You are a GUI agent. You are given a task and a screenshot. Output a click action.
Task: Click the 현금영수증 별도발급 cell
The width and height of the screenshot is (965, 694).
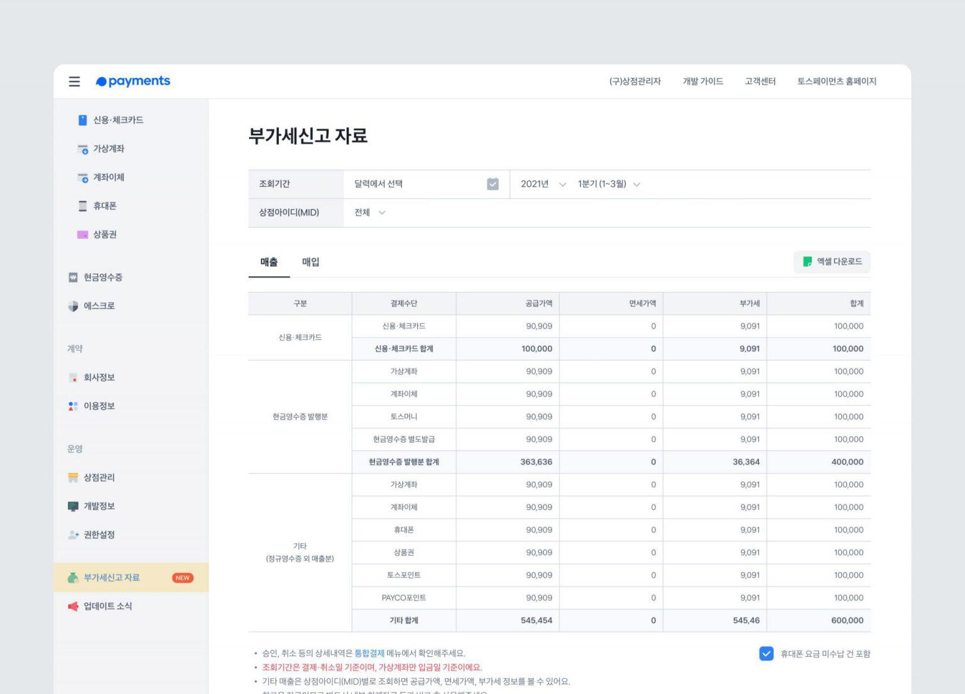404,439
